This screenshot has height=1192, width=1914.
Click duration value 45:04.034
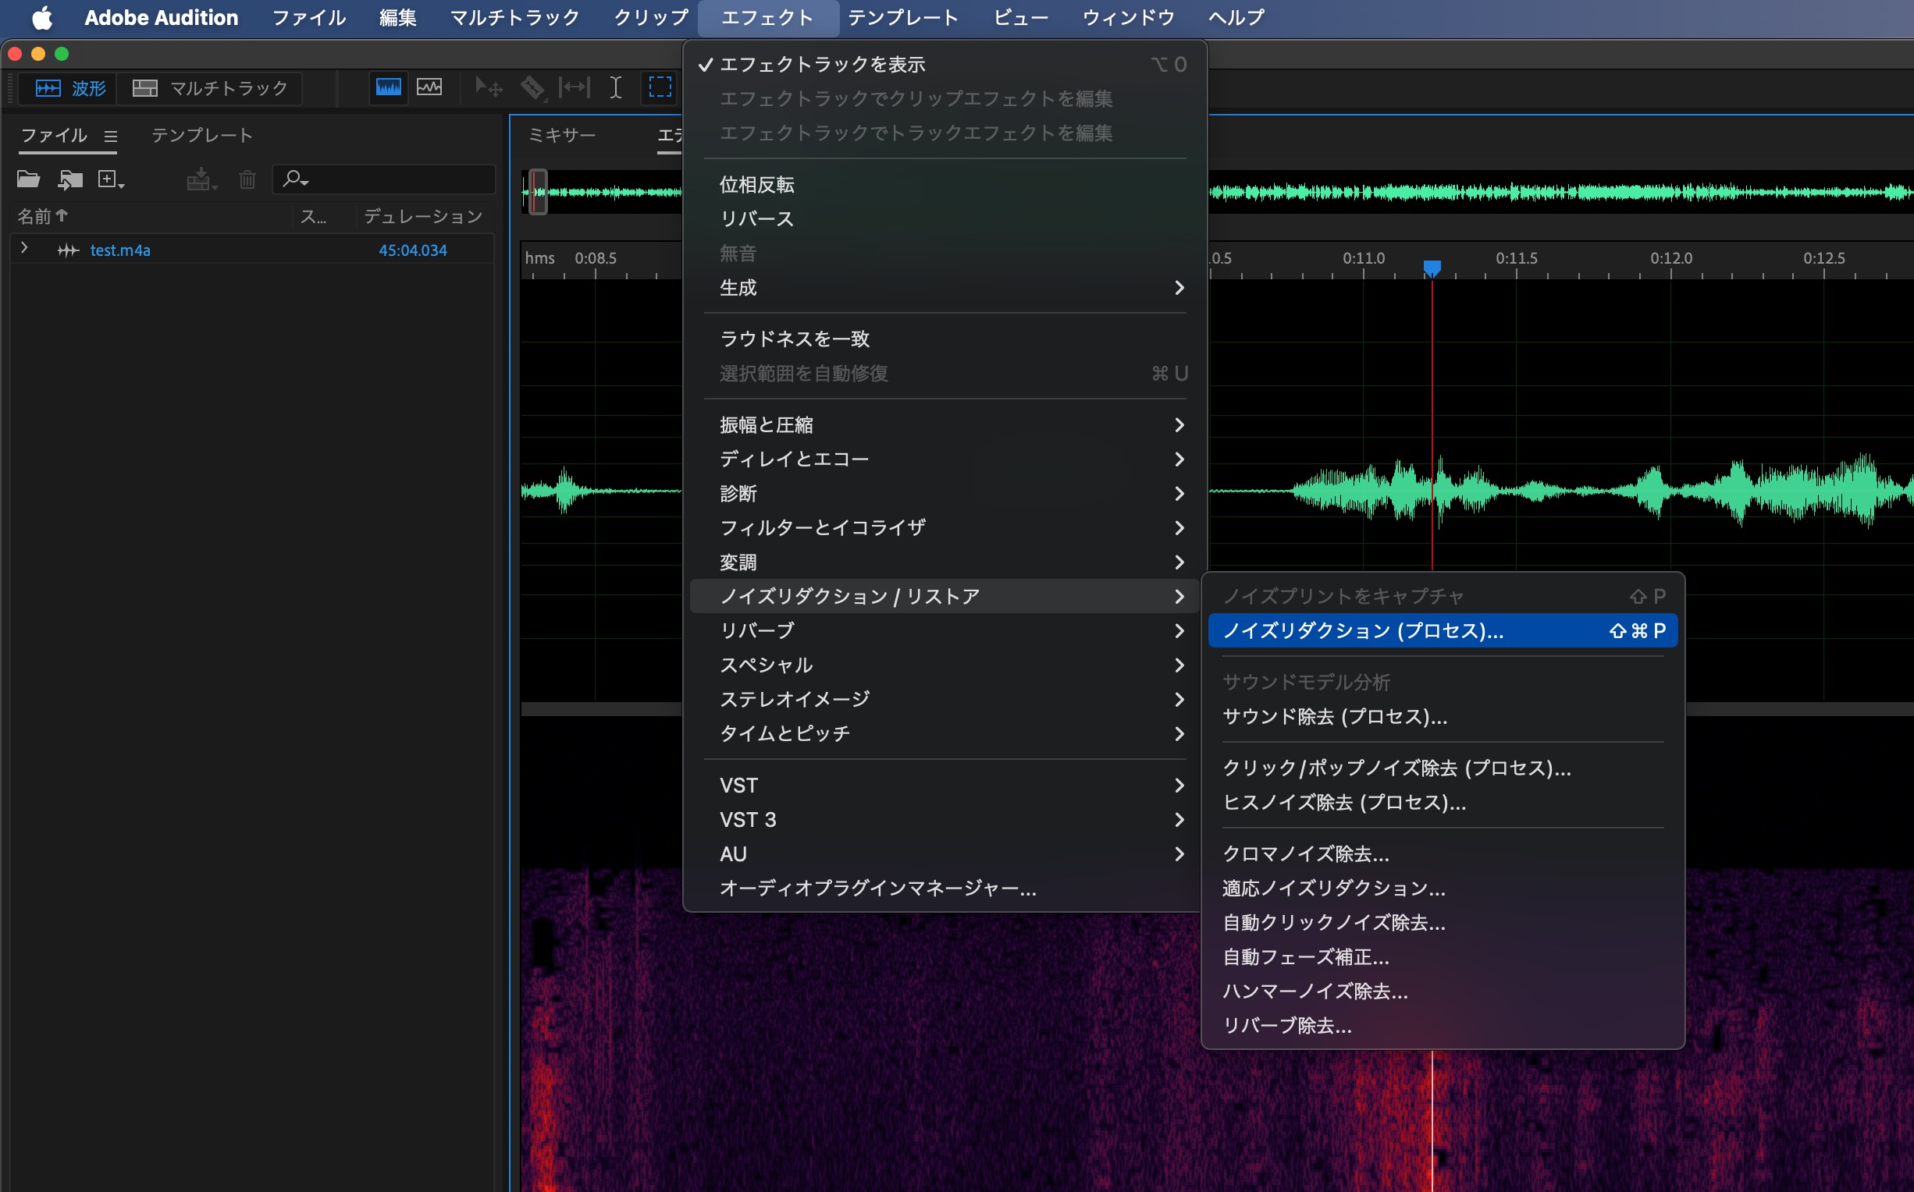tap(412, 250)
